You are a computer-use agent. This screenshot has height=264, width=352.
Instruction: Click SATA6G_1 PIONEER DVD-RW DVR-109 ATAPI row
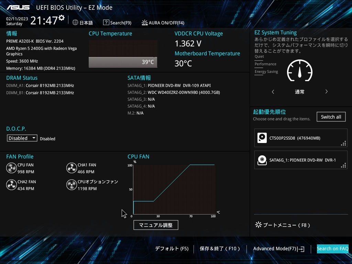169,86
